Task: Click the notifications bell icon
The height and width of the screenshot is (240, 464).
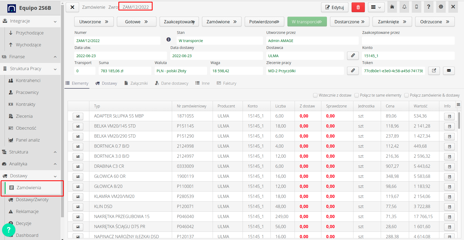Action: [x=404, y=7]
